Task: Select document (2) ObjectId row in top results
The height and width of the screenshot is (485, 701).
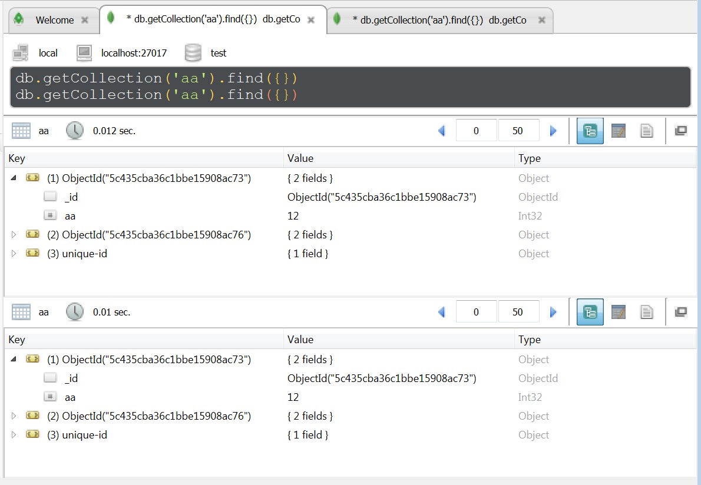Action: (350, 234)
